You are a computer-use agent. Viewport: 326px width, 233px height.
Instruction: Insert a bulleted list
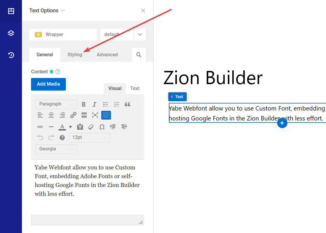[x=106, y=104]
